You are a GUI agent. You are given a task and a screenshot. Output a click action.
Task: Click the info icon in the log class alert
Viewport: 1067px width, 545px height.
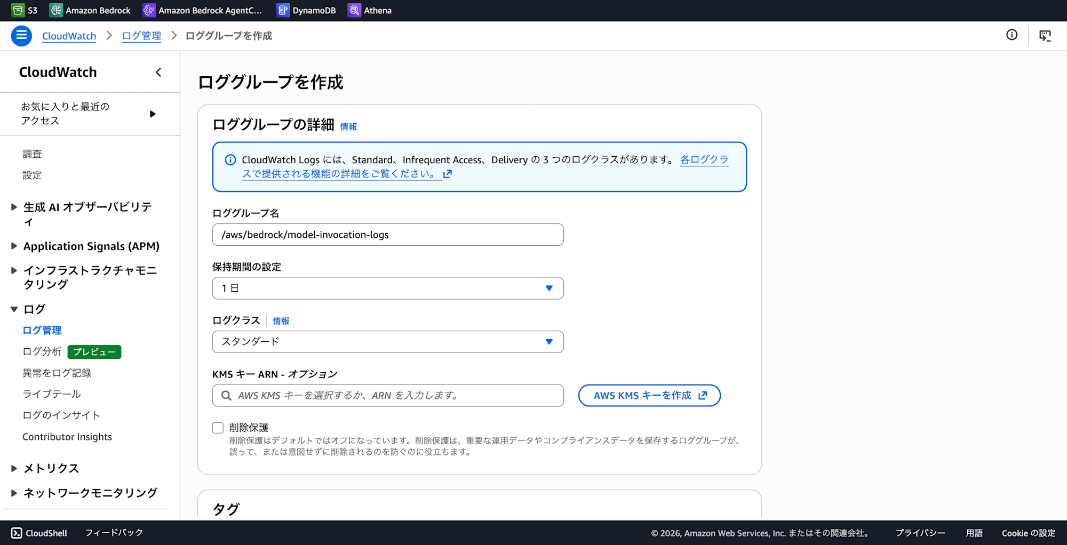tap(230, 160)
